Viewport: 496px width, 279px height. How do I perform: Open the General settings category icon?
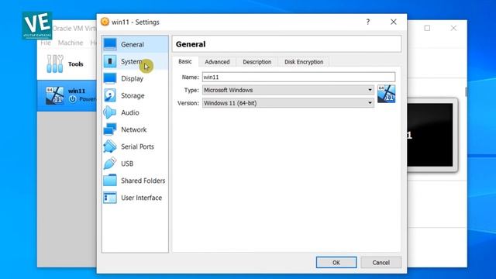click(110, 44)
